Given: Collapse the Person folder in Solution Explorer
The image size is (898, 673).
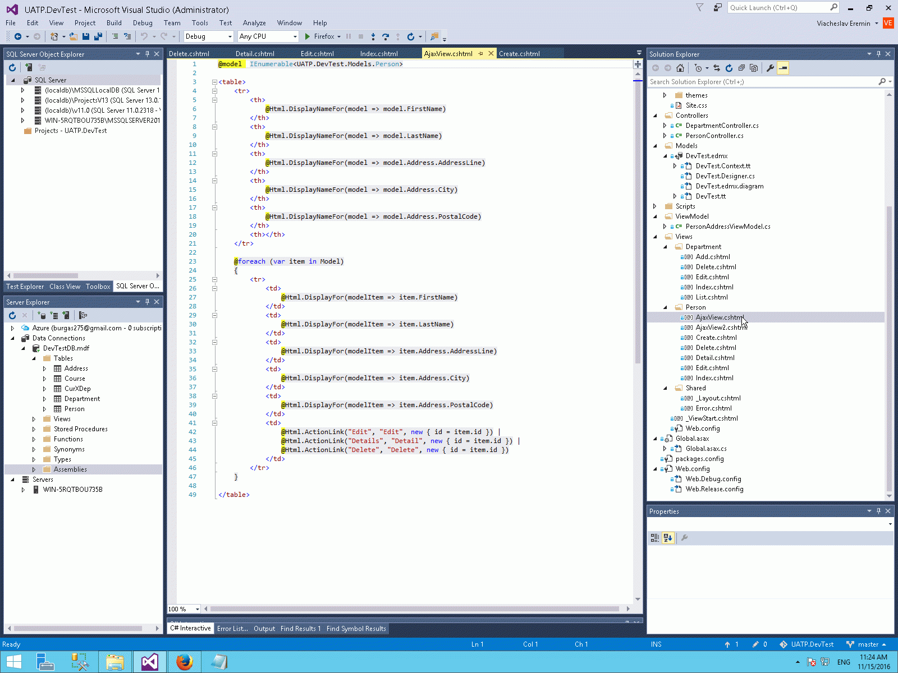Looking at the screenshot, I should [x=665, y=307].
